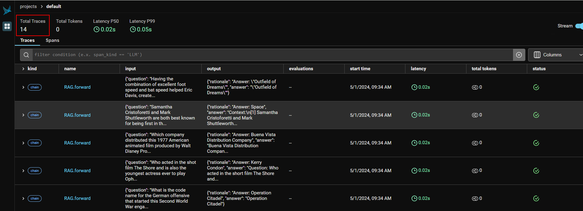Click the Phoenix bird logo icon
Viewport: 583px width, 211px height.
point(7,10)
